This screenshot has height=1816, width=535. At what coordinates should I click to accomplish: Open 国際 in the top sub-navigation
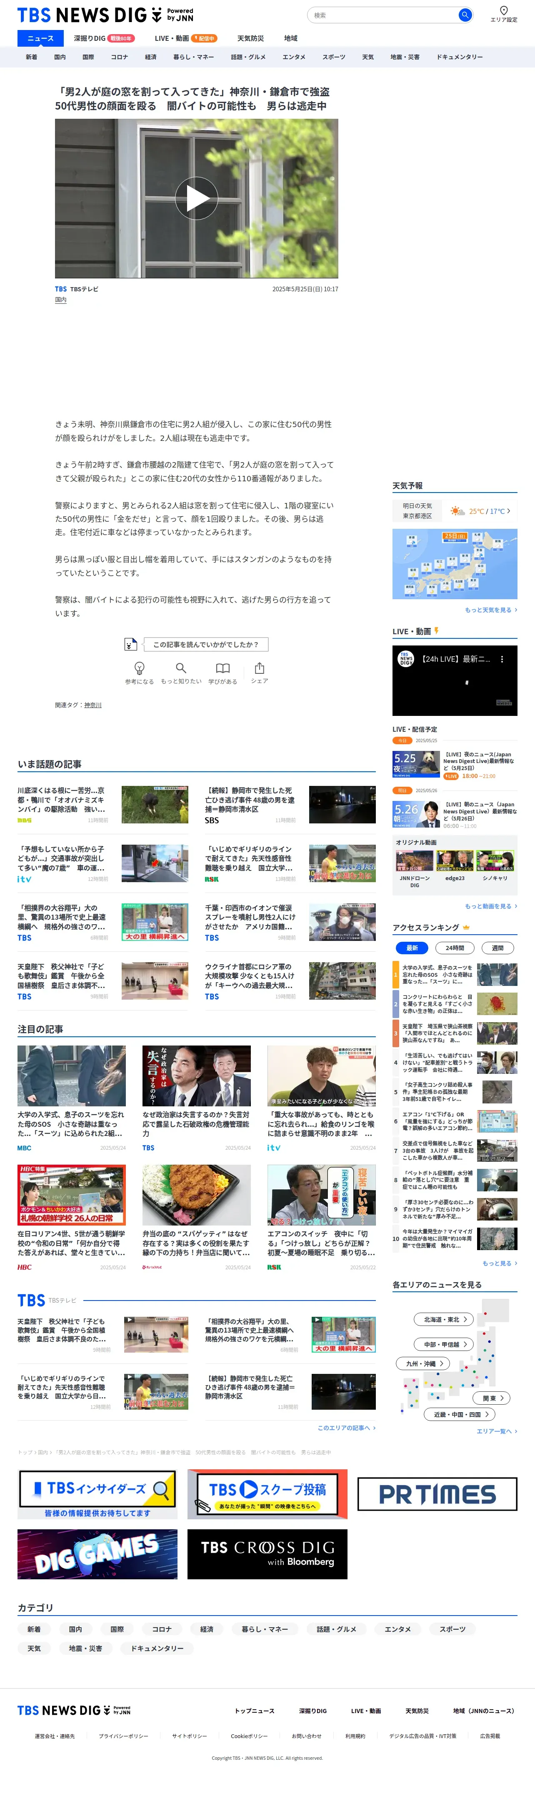[88, 57]
